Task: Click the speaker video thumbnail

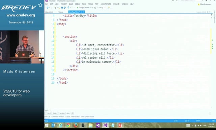Action: [x=22, y=47]
